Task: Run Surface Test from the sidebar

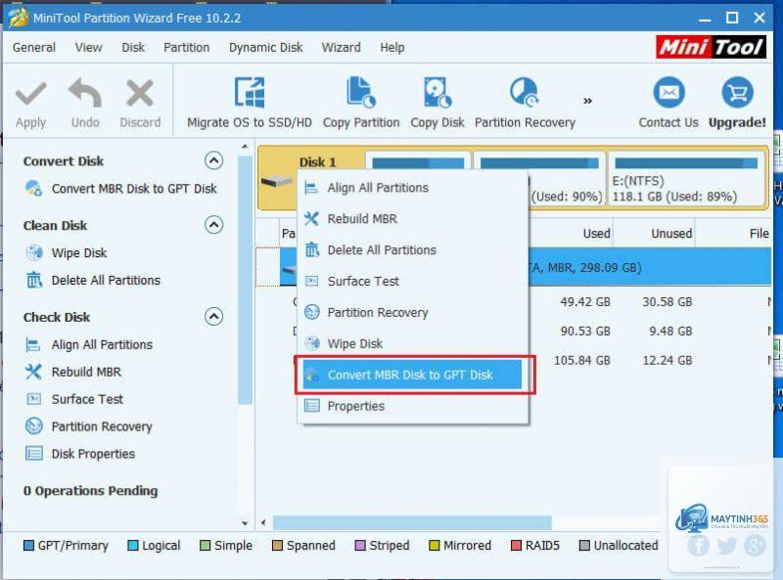Action: [x=74, y=399]
